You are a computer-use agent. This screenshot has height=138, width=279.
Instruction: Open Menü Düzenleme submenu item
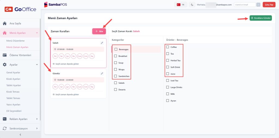(16, 41)
